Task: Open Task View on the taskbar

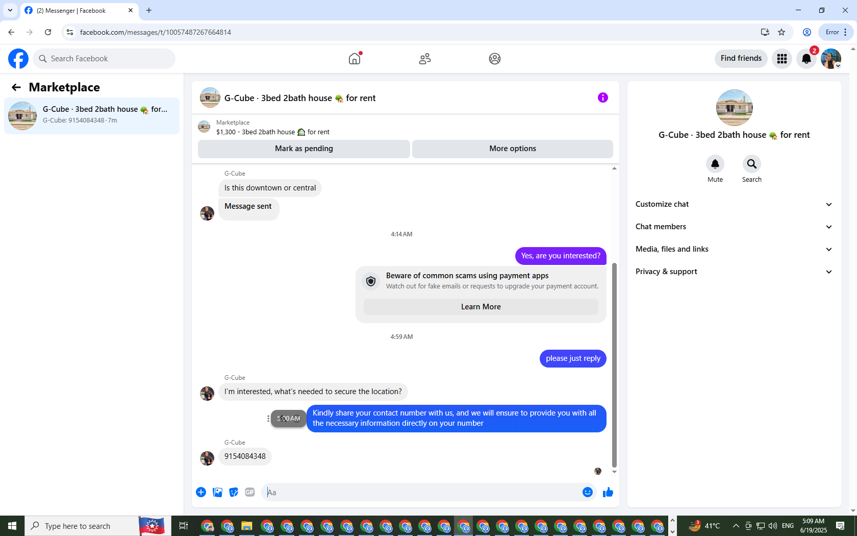Action: coord(184,526)
